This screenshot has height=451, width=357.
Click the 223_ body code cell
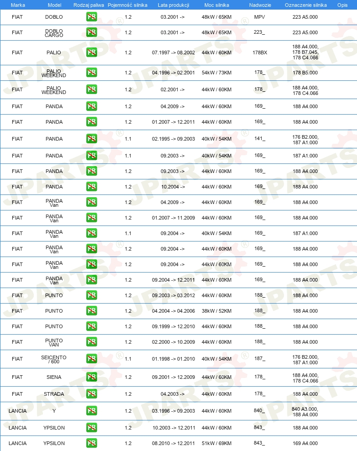click(x=259, y=32)
